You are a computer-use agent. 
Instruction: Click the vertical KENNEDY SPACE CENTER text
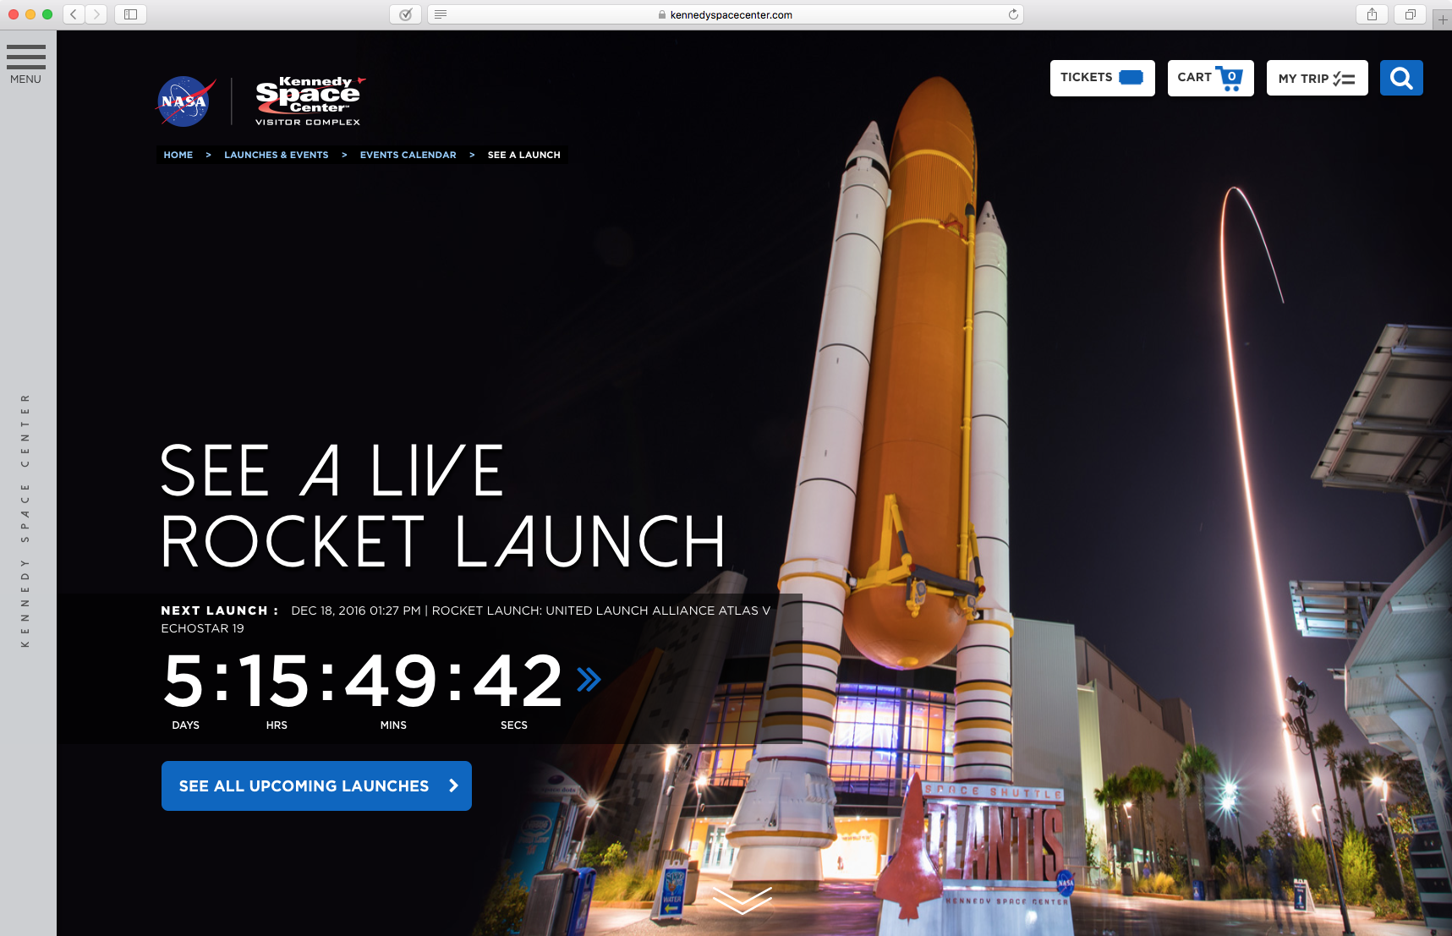point(25,520)
